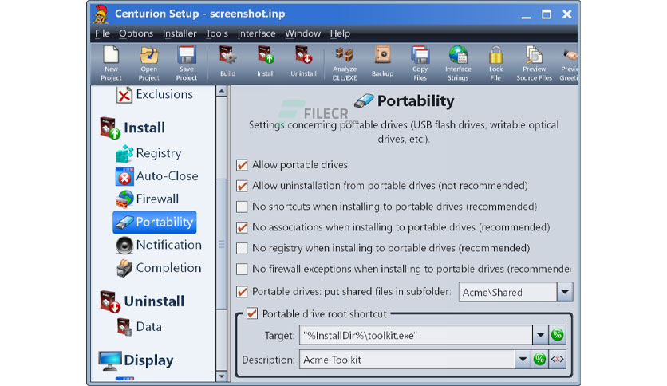Close the Centurion Setup window
667x386 pixels.
tap(567, 14)
